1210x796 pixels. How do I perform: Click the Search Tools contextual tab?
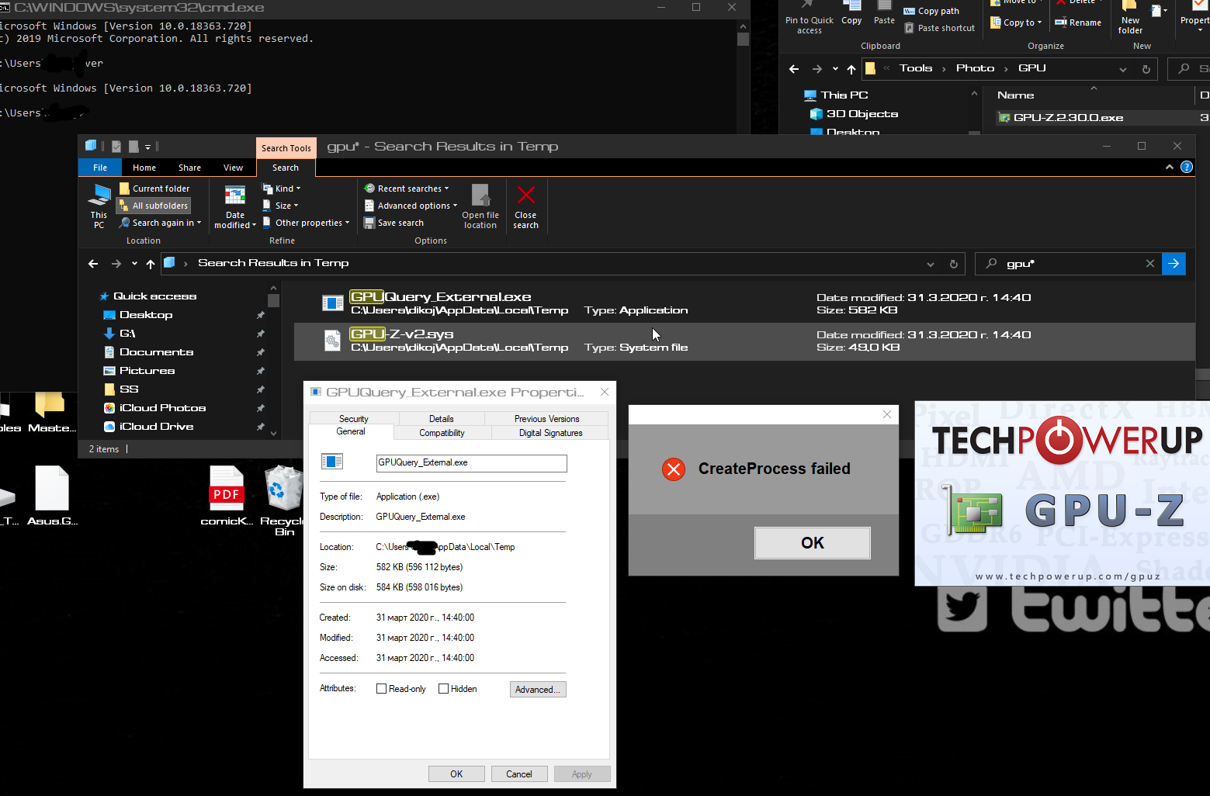tap(286, 148)
